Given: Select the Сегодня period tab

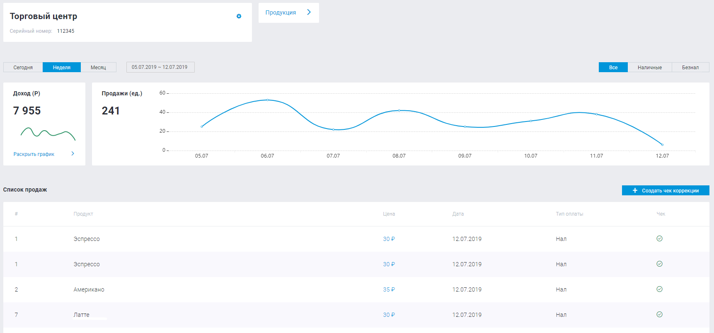Looking at the screenshot, I should coord(23,67).
